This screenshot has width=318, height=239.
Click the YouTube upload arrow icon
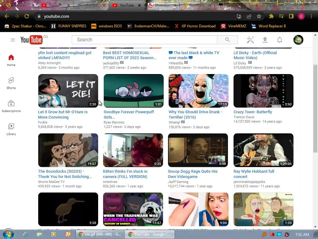tap(265, 40)
